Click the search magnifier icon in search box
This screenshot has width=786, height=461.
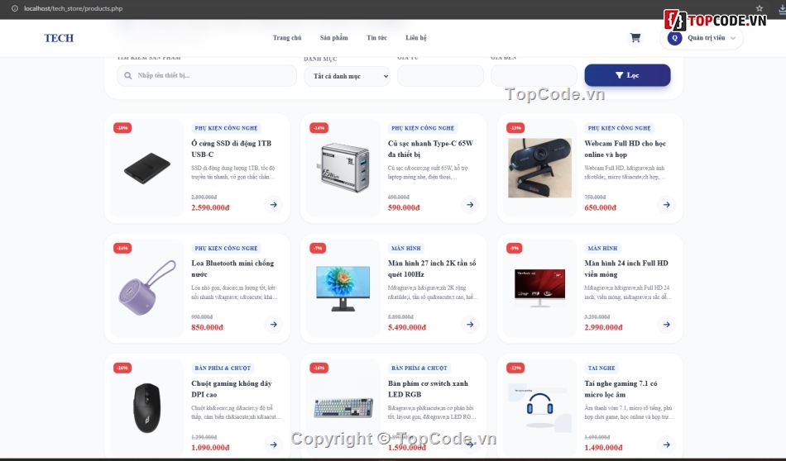(x=127, y=75)
